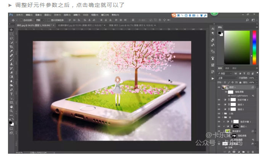Select the Horizontal Type tool
The width and height of the screenshot is (267, 156).
11,94
